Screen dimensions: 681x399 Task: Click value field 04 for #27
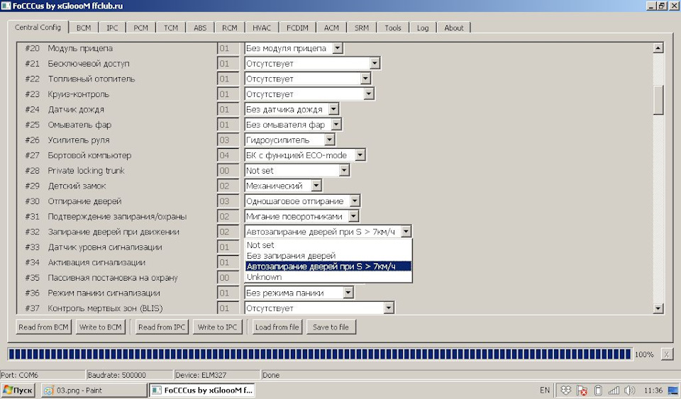(228, 154)
